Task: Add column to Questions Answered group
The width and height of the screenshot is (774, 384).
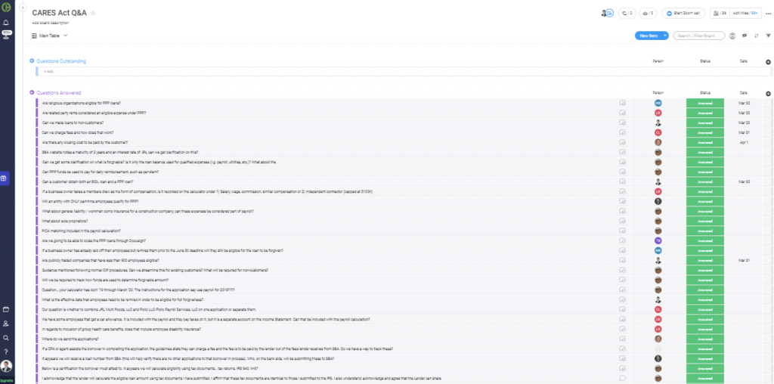Action: (x=768, y=94)
